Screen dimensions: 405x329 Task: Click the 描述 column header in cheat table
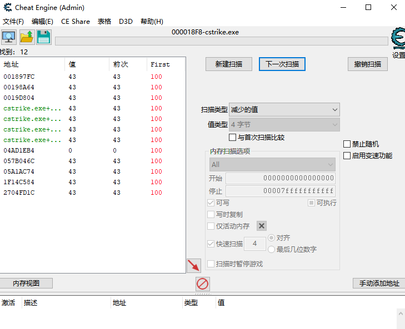click(x=66, y=303)
